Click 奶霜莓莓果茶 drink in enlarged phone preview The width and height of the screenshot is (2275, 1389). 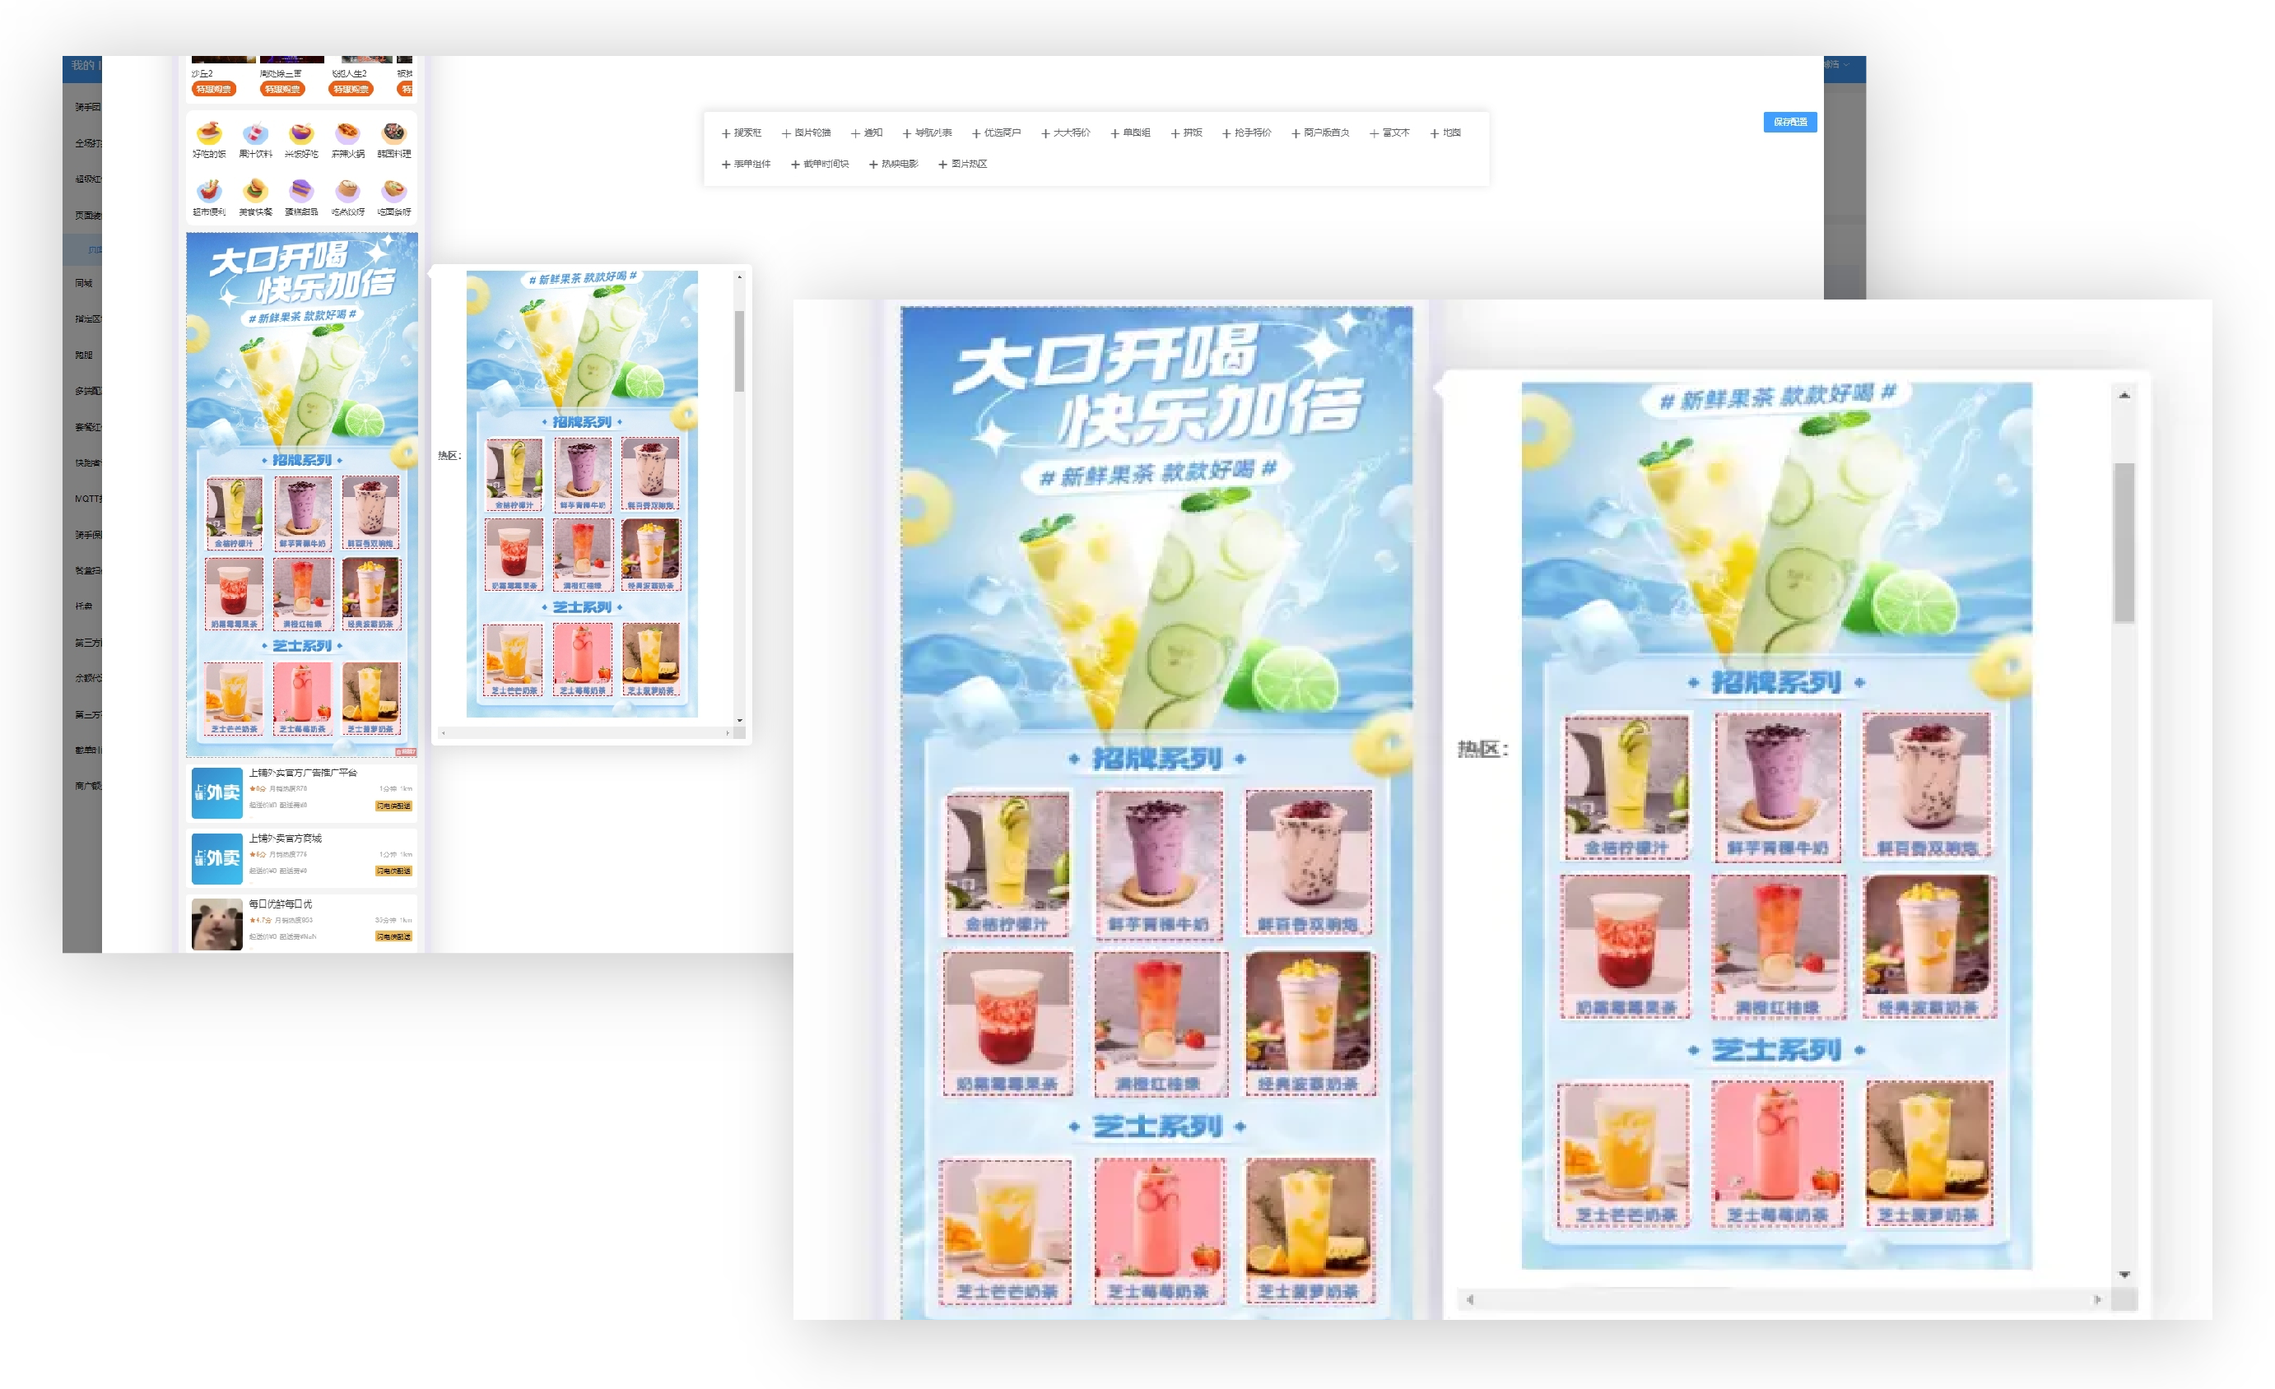pos(1008,1024)
